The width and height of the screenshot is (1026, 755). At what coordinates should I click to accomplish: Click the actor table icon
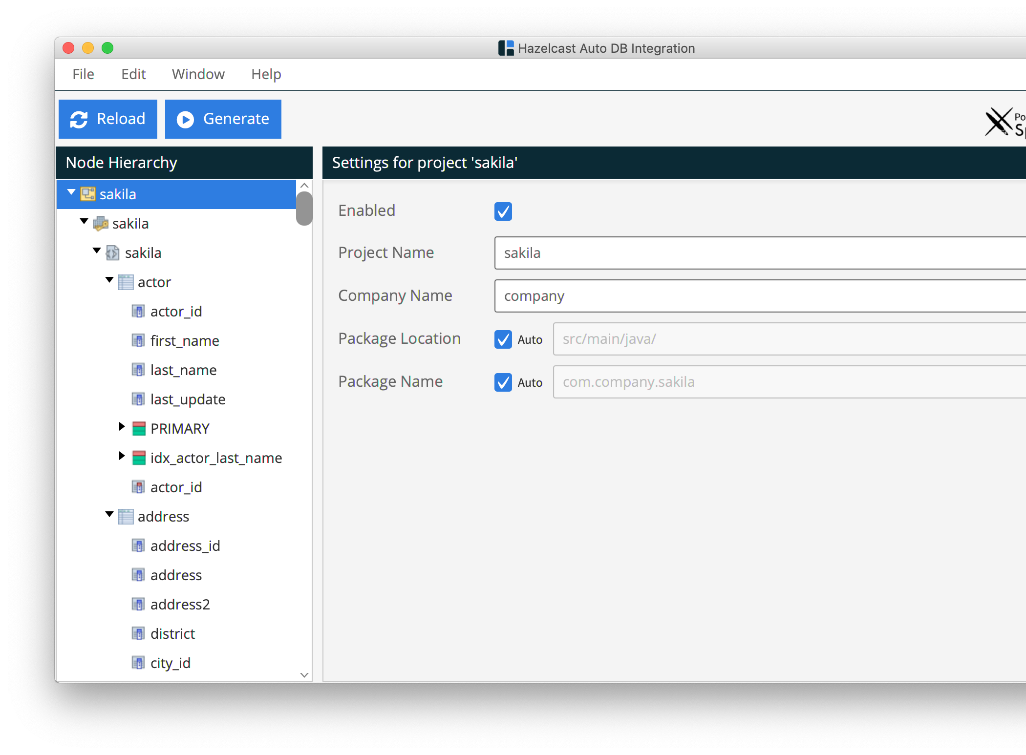click(x=126, y=282)
